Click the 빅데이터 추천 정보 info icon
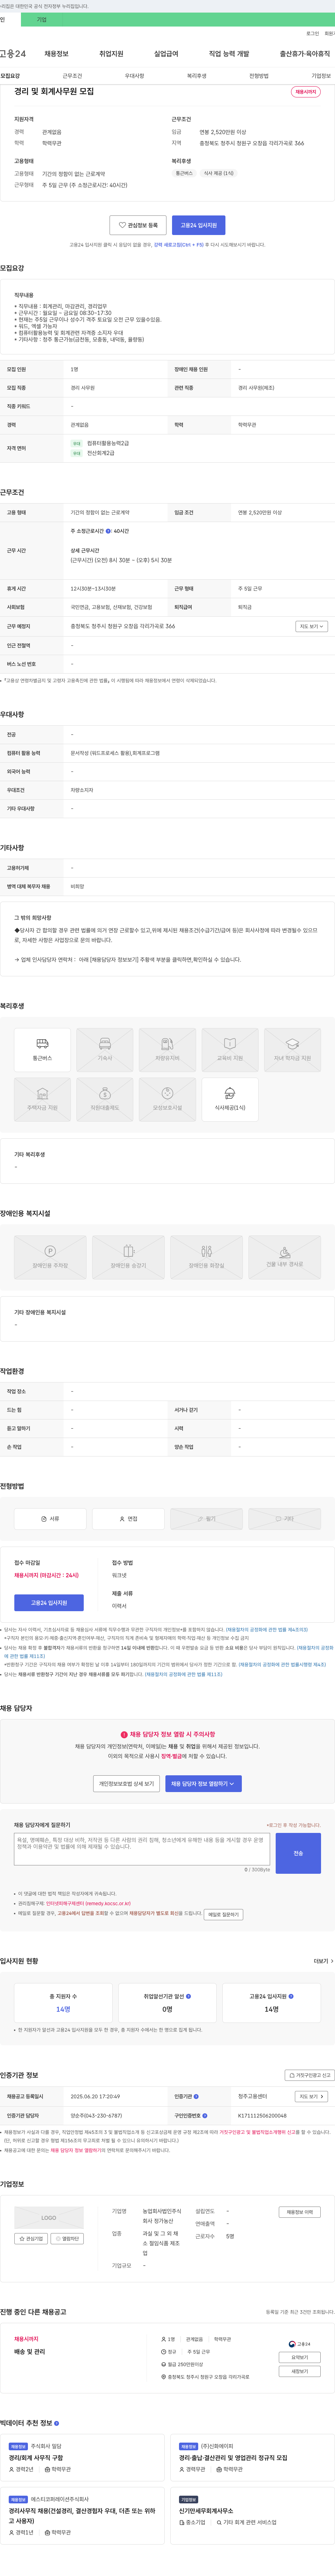 click(56, 2423)
